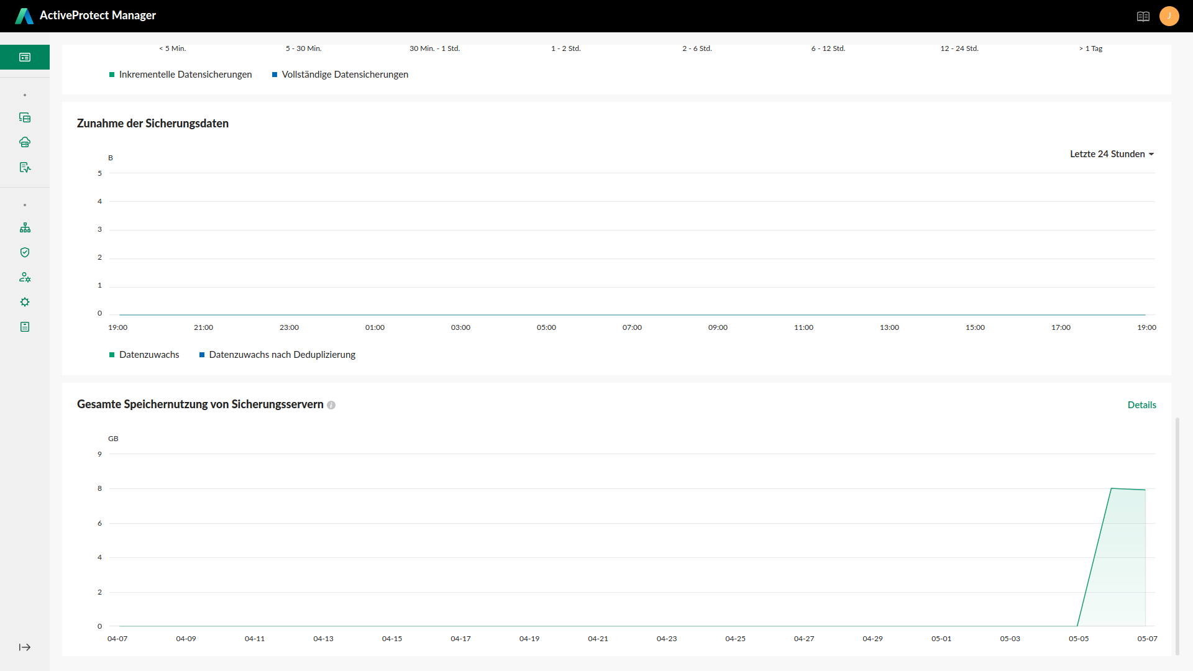Toggle Inkrementelle Datensicherungen legend series

[180, 75]
